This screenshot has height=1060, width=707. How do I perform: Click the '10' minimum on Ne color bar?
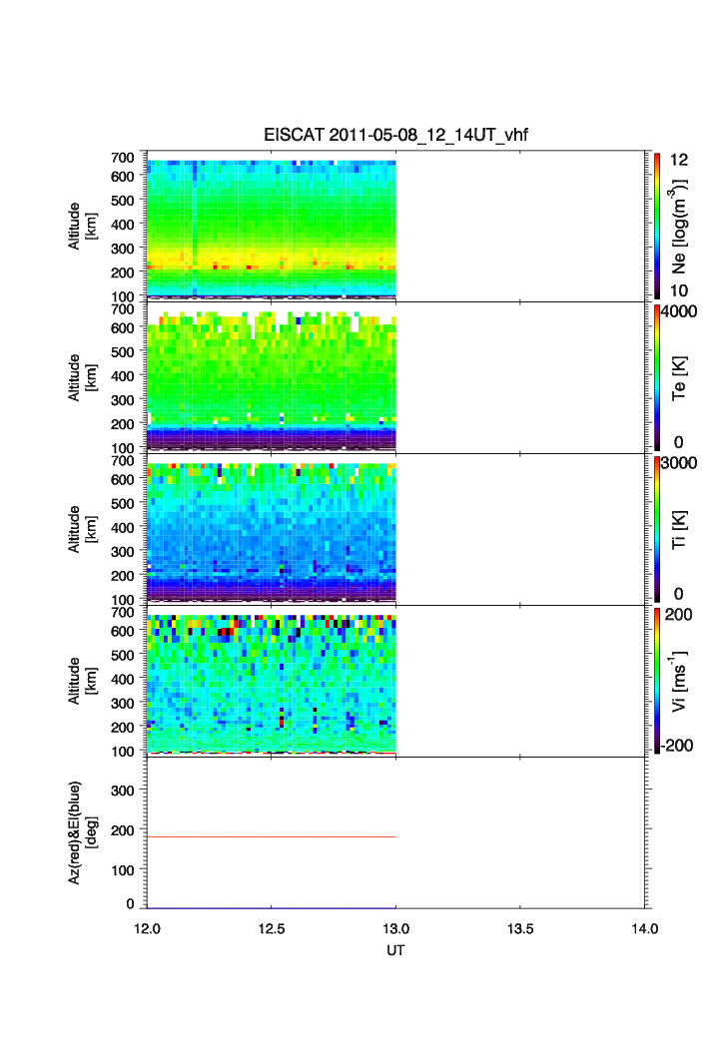679,290
